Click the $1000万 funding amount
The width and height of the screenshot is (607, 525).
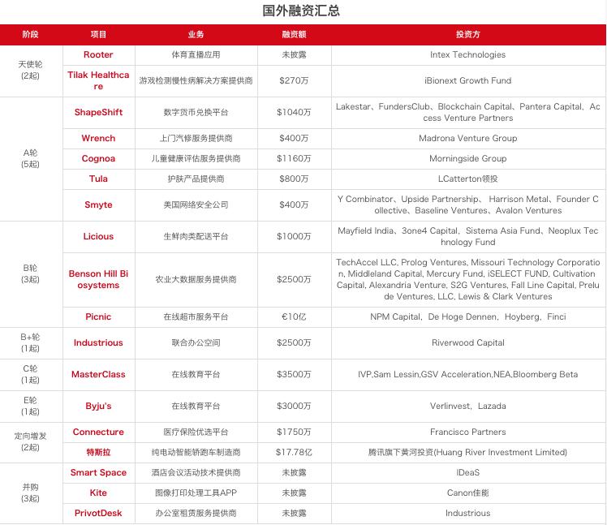click(x=294, y=237)
